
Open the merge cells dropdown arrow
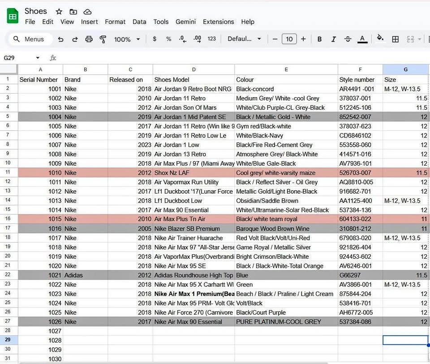[x=420, y=39]
